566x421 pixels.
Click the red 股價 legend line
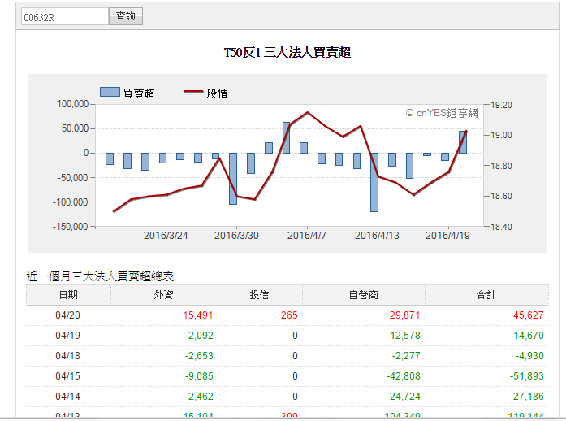pyautogui.click(x=193, y=92)
